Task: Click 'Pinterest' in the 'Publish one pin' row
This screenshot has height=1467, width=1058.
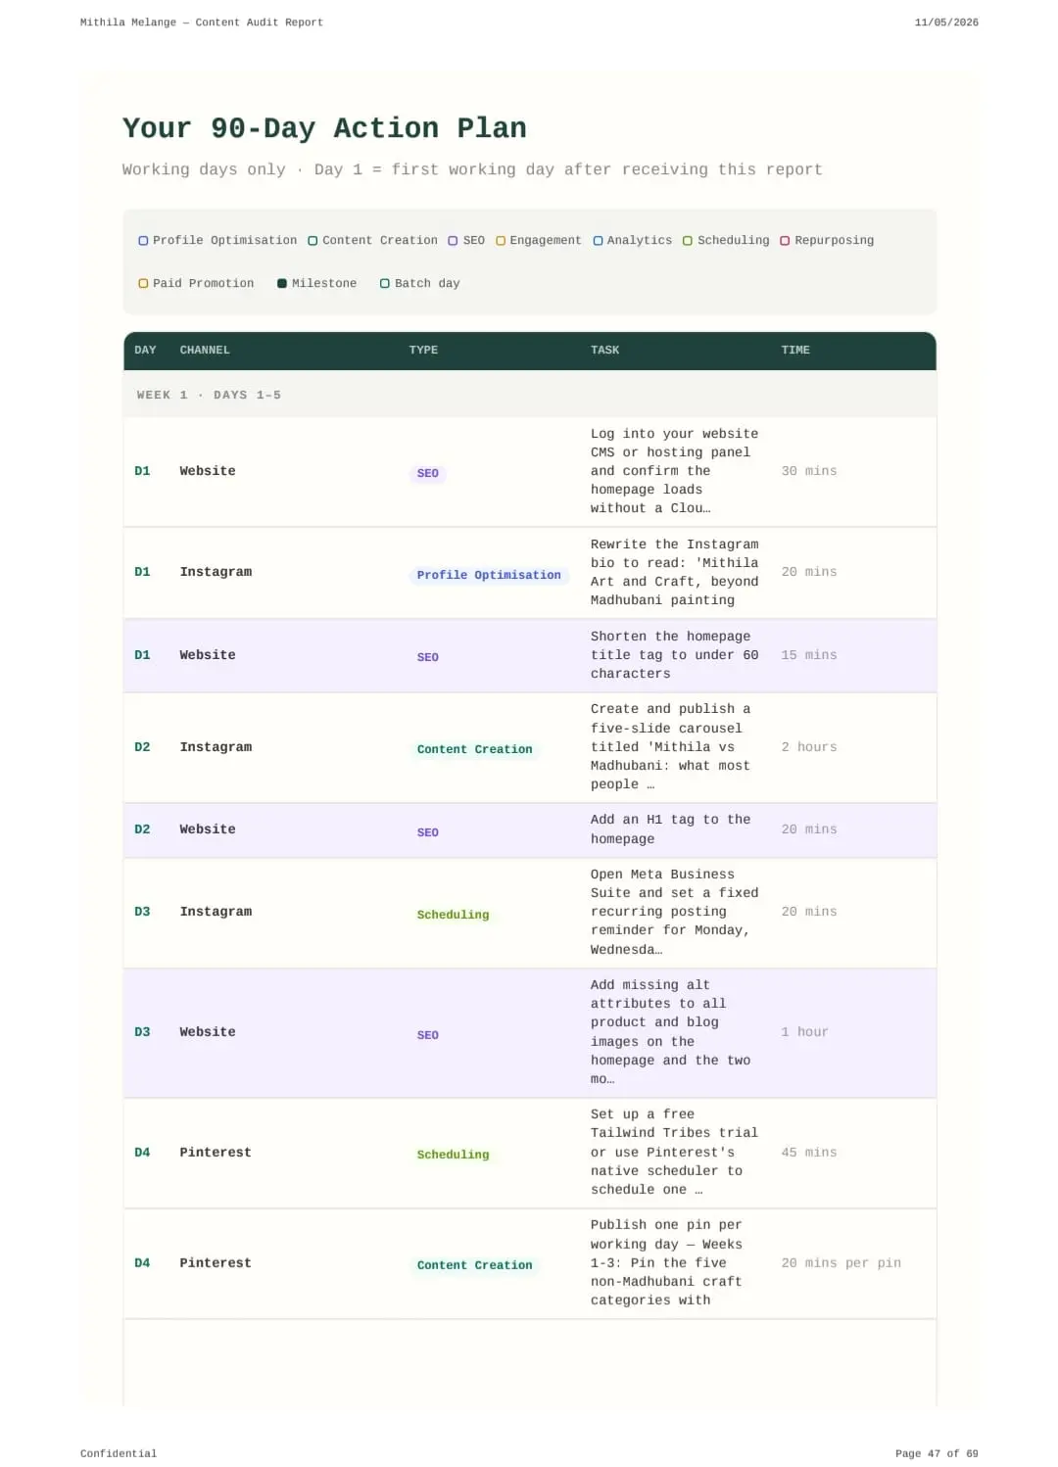Action: pyautogui.click(x=216, y=1264)
